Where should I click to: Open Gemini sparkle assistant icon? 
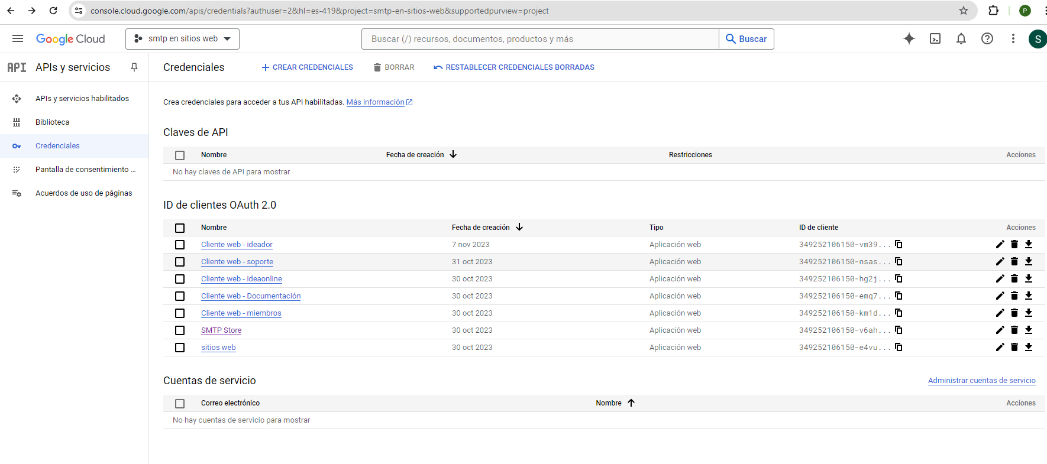pos(909,39)
